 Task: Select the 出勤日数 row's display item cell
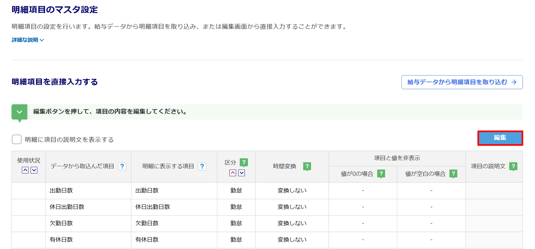click(x=147, y=191)
